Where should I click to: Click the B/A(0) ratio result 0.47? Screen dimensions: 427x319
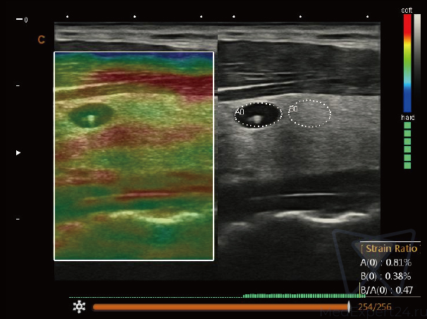[x=404, y=289]
